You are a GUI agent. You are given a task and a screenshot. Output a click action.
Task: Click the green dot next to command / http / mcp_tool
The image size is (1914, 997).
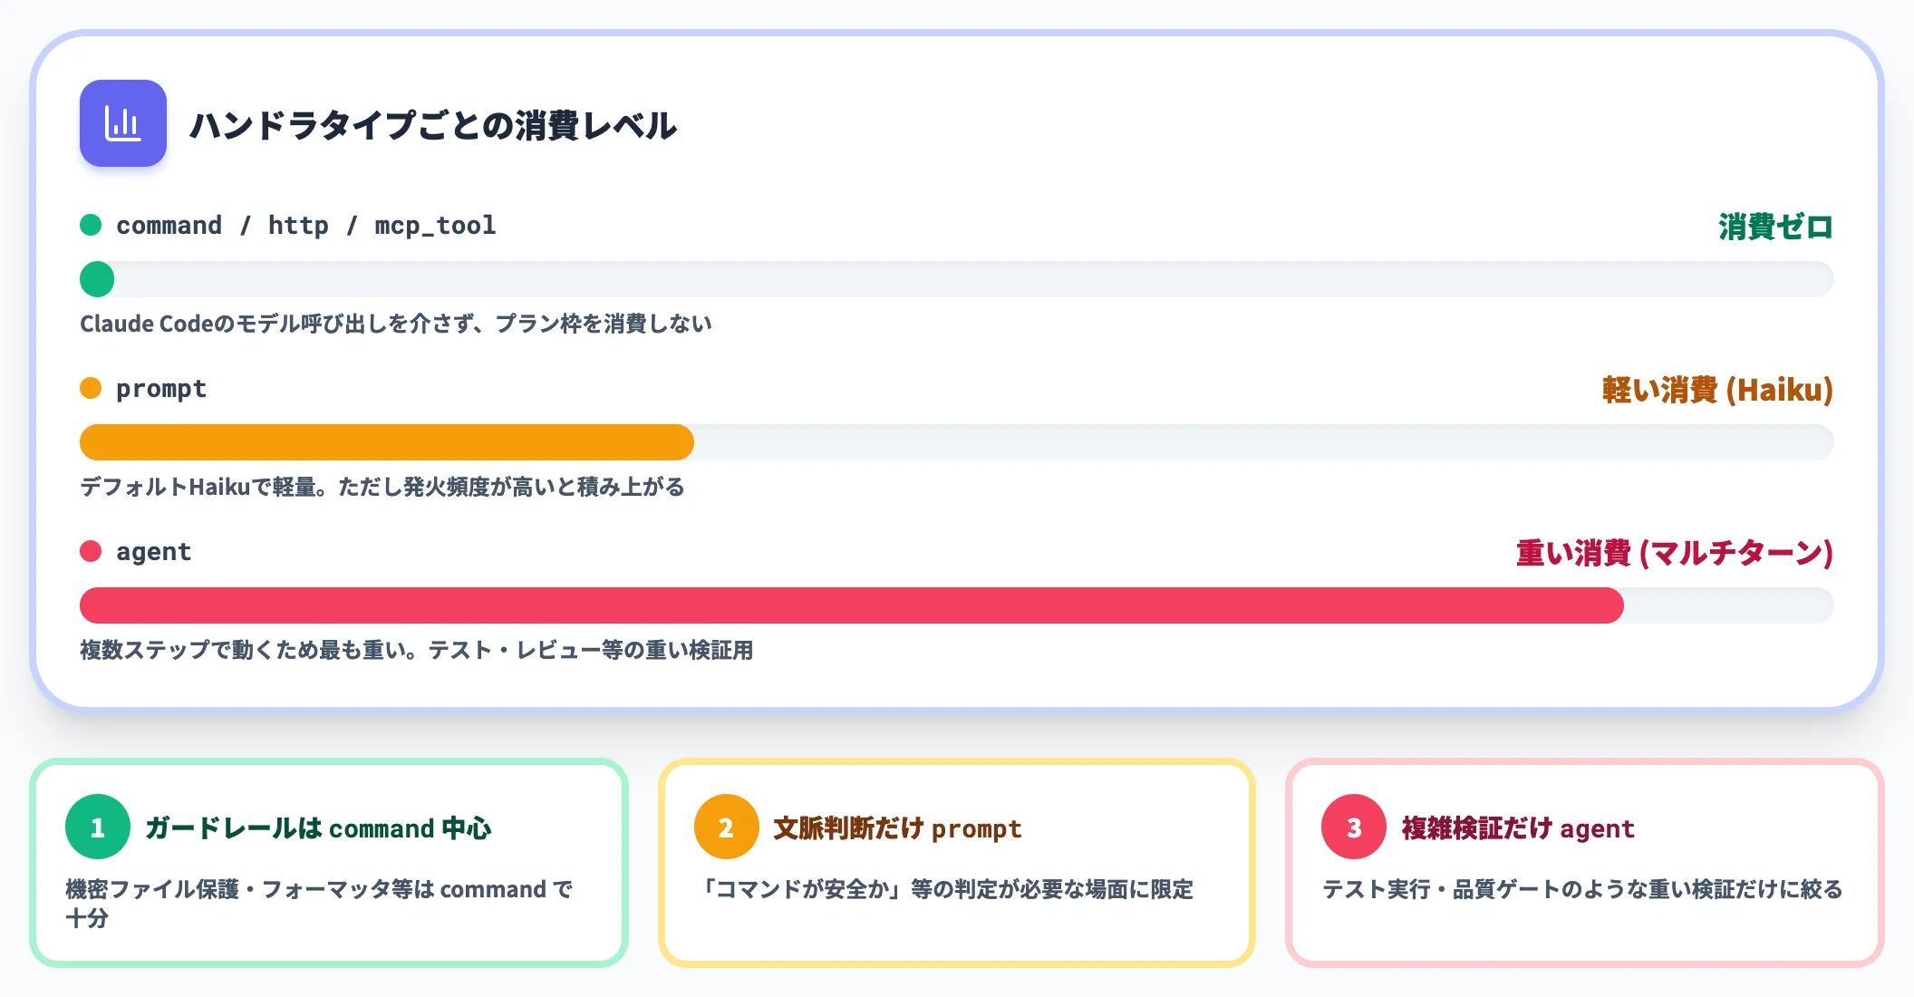pos(91,225)
